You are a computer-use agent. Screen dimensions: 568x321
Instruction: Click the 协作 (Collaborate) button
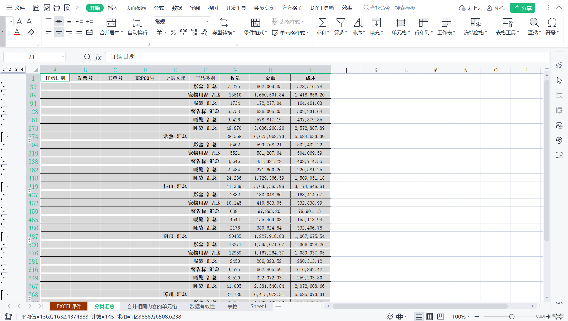click(496, 8)
